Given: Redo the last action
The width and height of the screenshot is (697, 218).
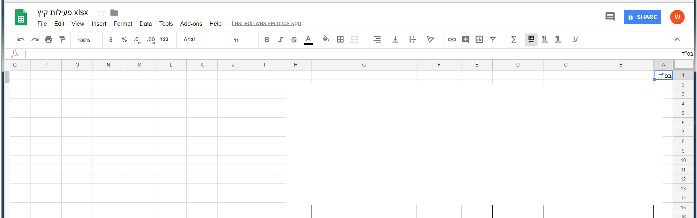Looking at the screenshot, I should pyautogui.click(x=35, y=40).
